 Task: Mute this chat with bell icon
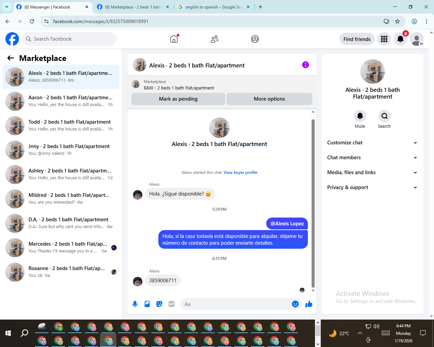click(360, 116)
